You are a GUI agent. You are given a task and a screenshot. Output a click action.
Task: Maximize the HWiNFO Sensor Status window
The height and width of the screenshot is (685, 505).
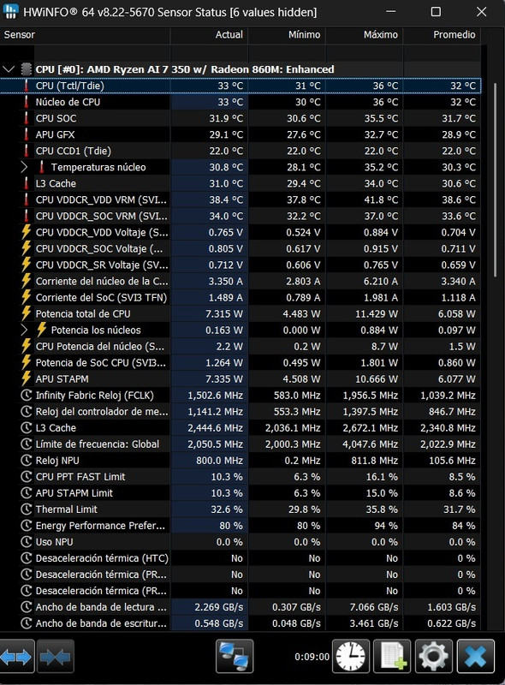coord(436,11)
